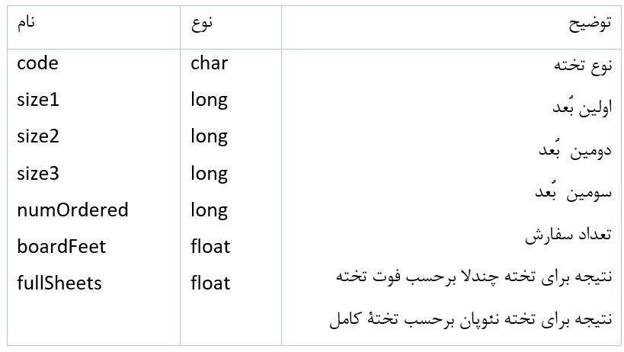
Task: Select the "boardFeet" row name
Action: pos(62,246)
